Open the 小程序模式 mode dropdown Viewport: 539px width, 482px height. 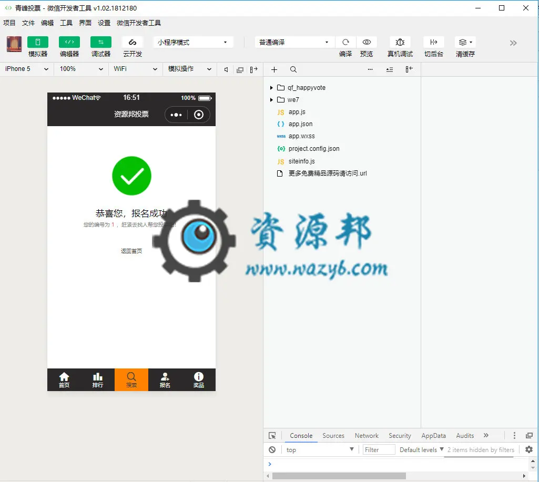point(193,42)
